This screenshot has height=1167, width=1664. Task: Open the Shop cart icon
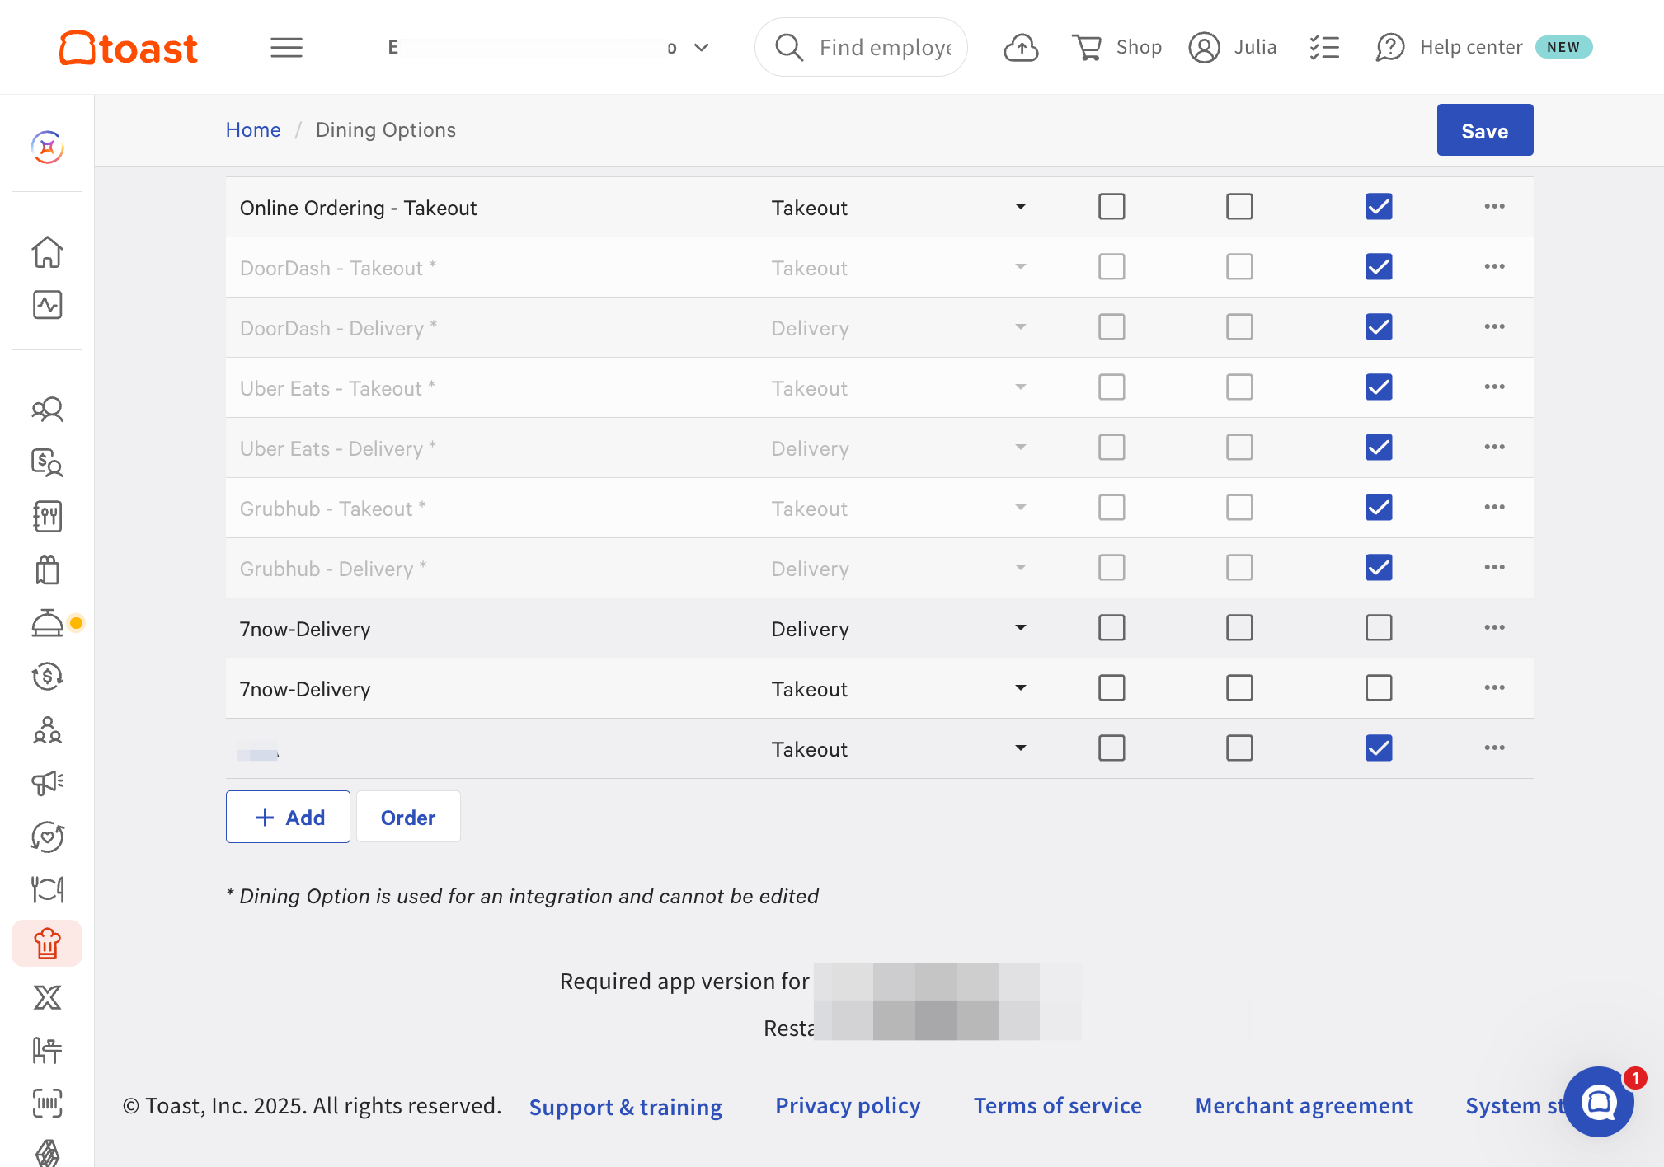coord(1087,47)
